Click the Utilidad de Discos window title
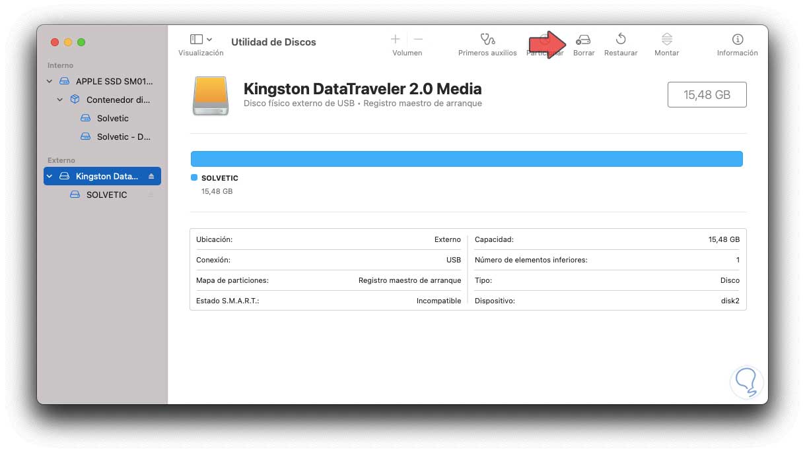Viewport: 805px width, 453px height. 273,42
